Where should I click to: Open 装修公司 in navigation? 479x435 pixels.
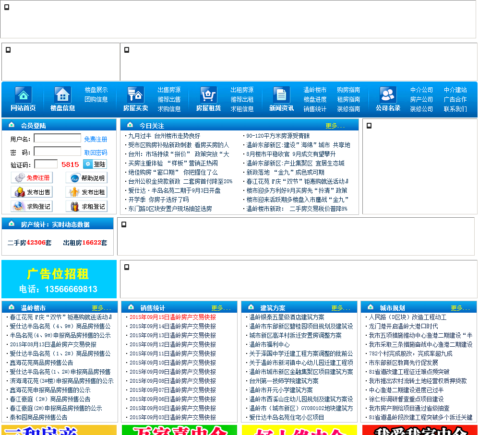click(x=421, y=109)
